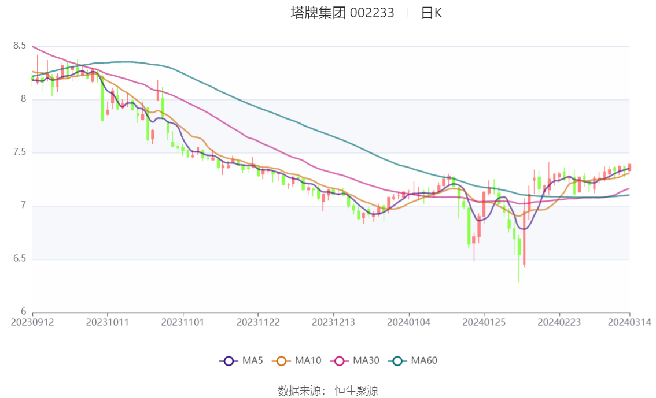Toggle the MA10 orange legend marker
This screenshot has width=656, height=398.
click(281, 361)
